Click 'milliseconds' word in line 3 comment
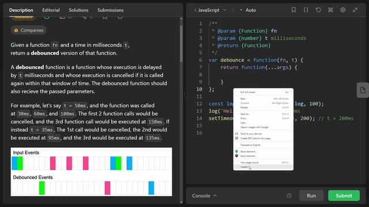The width and height of the screenshot is (369, 207). pyautogui.click(x=288, y=39)
